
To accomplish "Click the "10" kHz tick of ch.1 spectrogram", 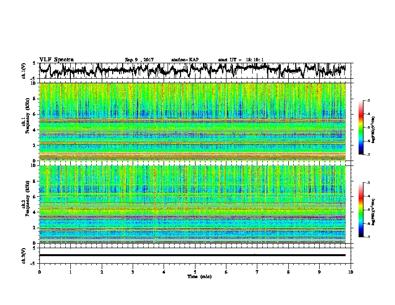I will (34, 83).
